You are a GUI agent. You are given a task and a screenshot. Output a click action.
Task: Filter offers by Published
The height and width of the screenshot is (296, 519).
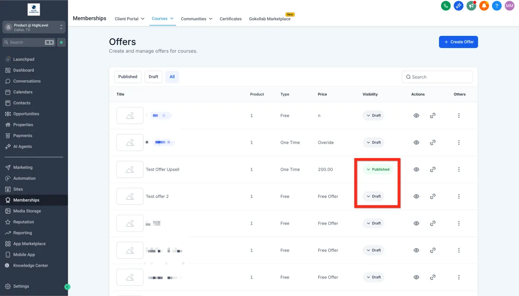(128, 76)
